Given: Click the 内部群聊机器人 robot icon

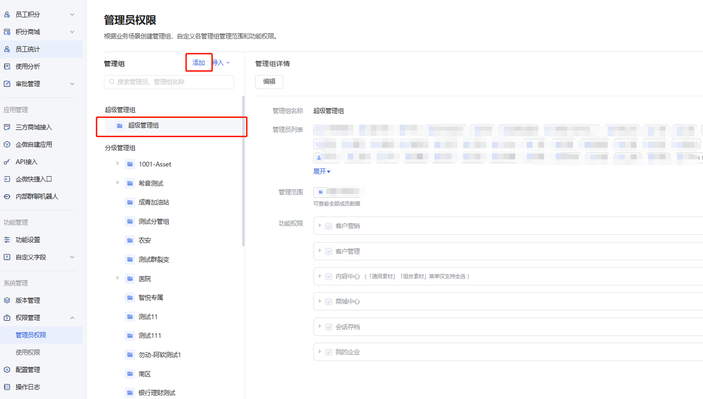Looking at the screenshot, I should tap(7, 196).
